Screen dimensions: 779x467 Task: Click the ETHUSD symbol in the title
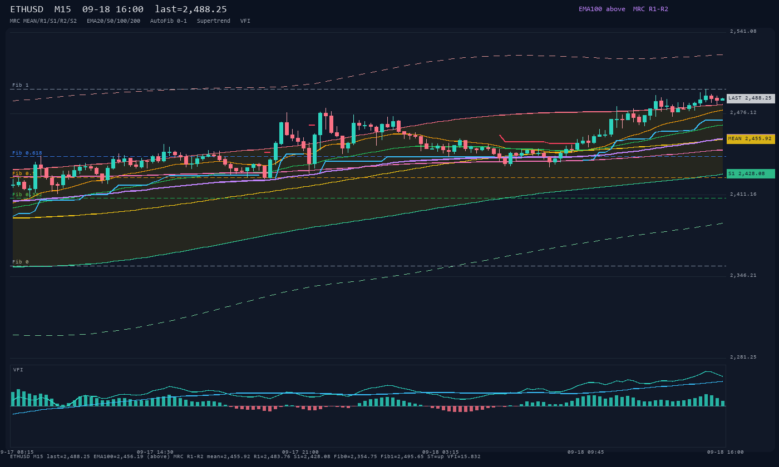pyautogui.click(x=27, y=9)
